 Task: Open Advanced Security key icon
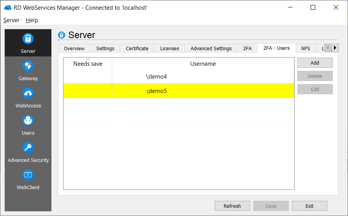point(28,148)
